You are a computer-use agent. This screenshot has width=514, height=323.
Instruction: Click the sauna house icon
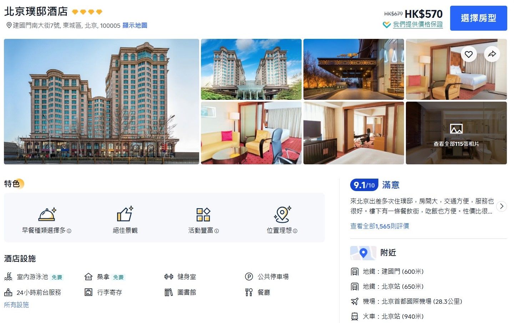pos(88,277)
